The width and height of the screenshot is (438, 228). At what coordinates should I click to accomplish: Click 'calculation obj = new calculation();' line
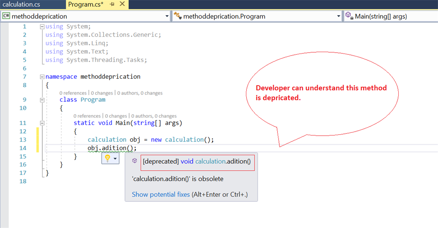[x=151, y=140]
